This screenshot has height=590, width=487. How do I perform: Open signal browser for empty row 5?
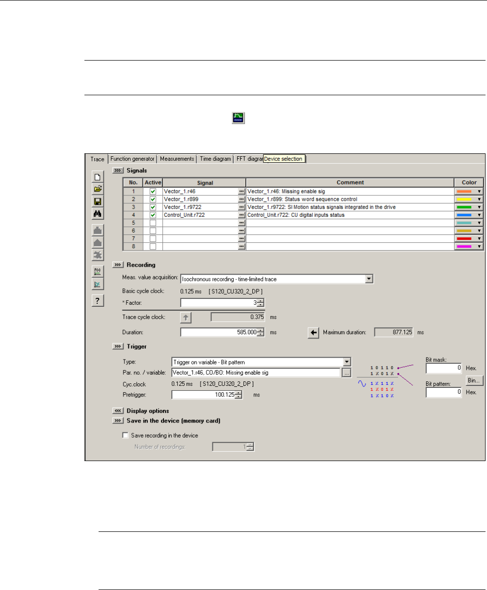(x=242, y=223)
